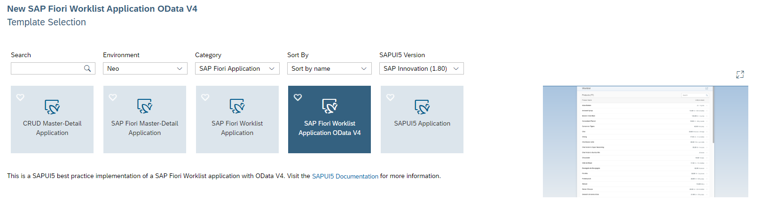Expand the template preview image
The width and height of the screenshot is (761, 209).
point(740,75)
